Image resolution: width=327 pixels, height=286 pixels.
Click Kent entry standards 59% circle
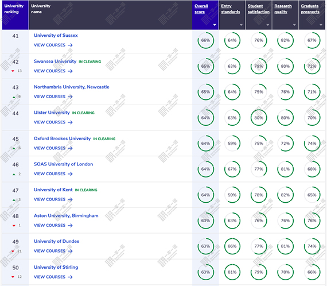[232, 195]
